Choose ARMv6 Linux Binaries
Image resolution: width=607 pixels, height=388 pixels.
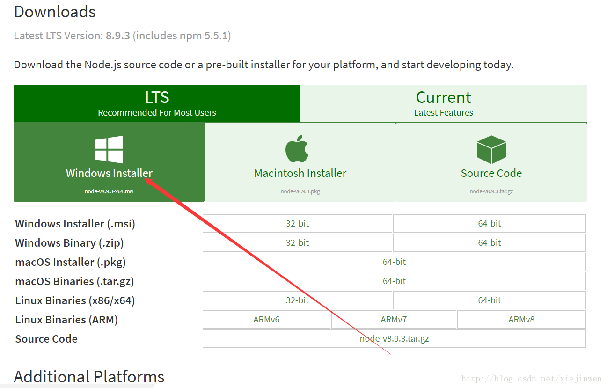coord(266,320)
